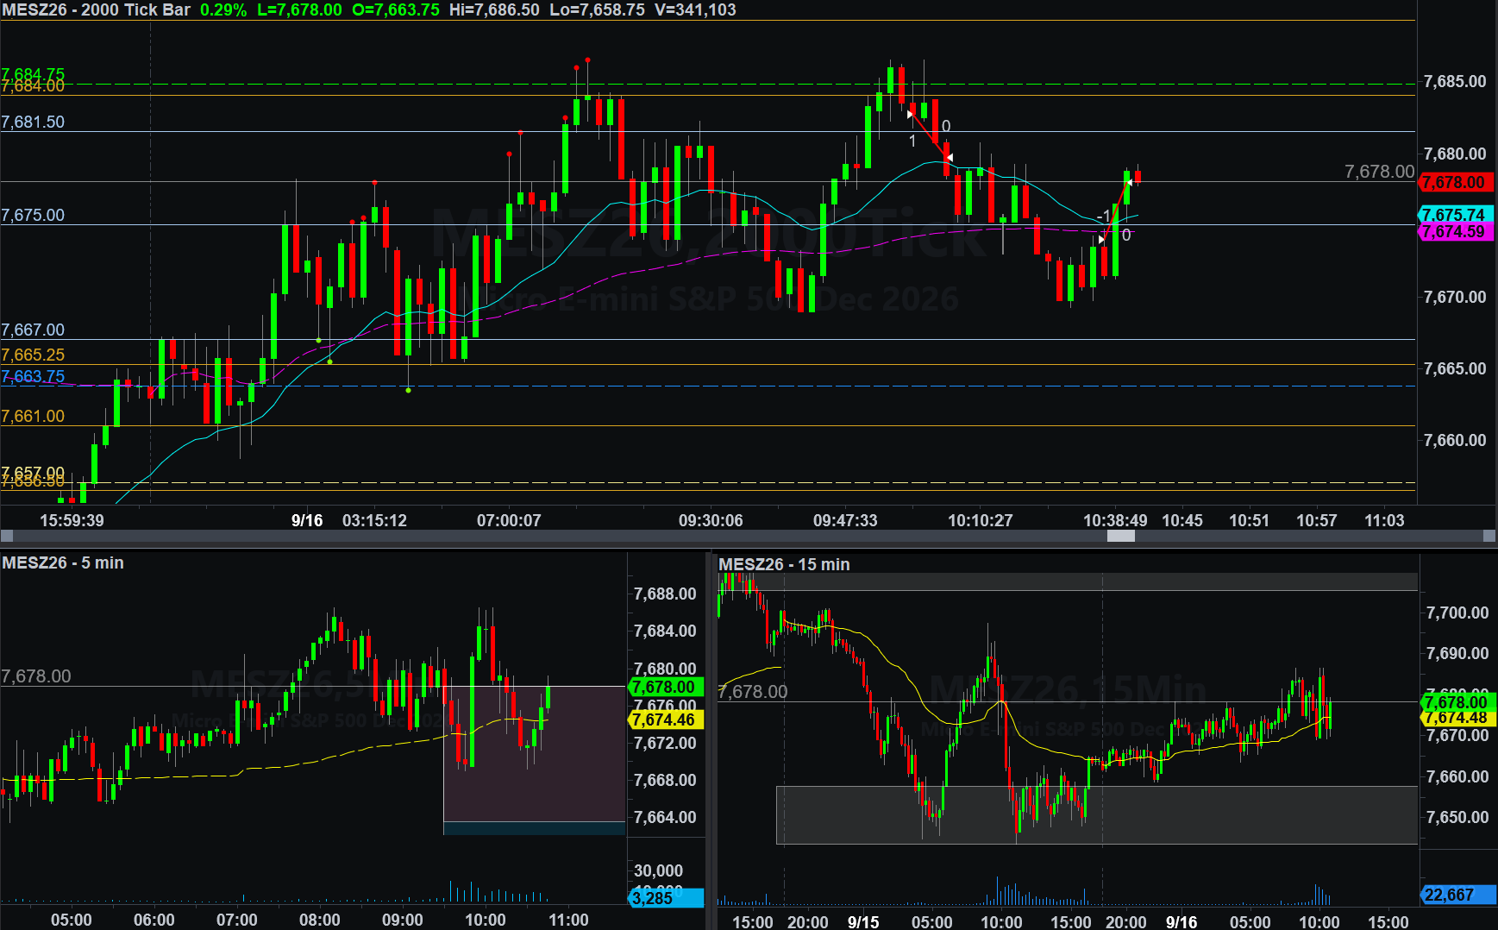This screenshot has height=930, width=1498.
Task: Click the tick chart scrollbar left arrow
Action: pyautogui.click(x=7, y=536)
